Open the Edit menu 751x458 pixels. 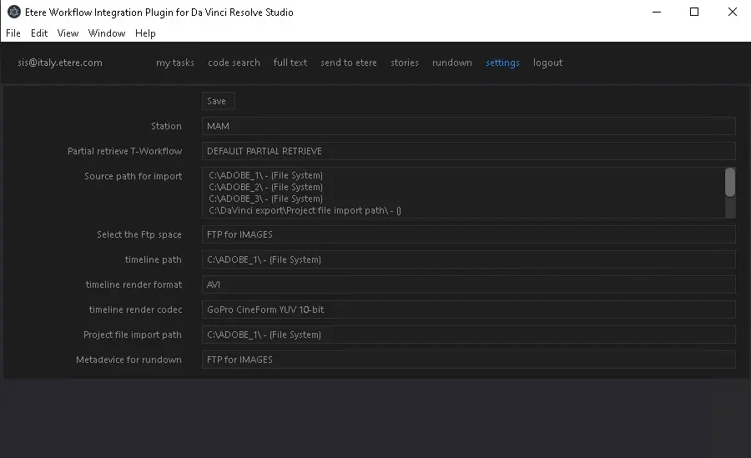39,33
